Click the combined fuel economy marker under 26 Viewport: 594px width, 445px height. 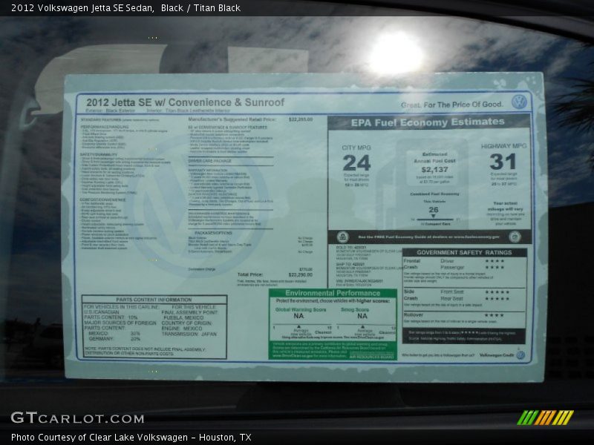433,216
